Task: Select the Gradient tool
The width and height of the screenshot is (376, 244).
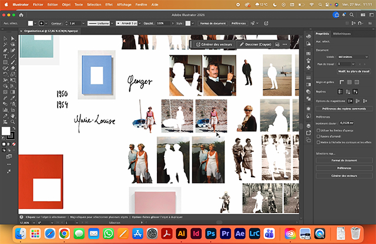Action: tap(13, 92)
